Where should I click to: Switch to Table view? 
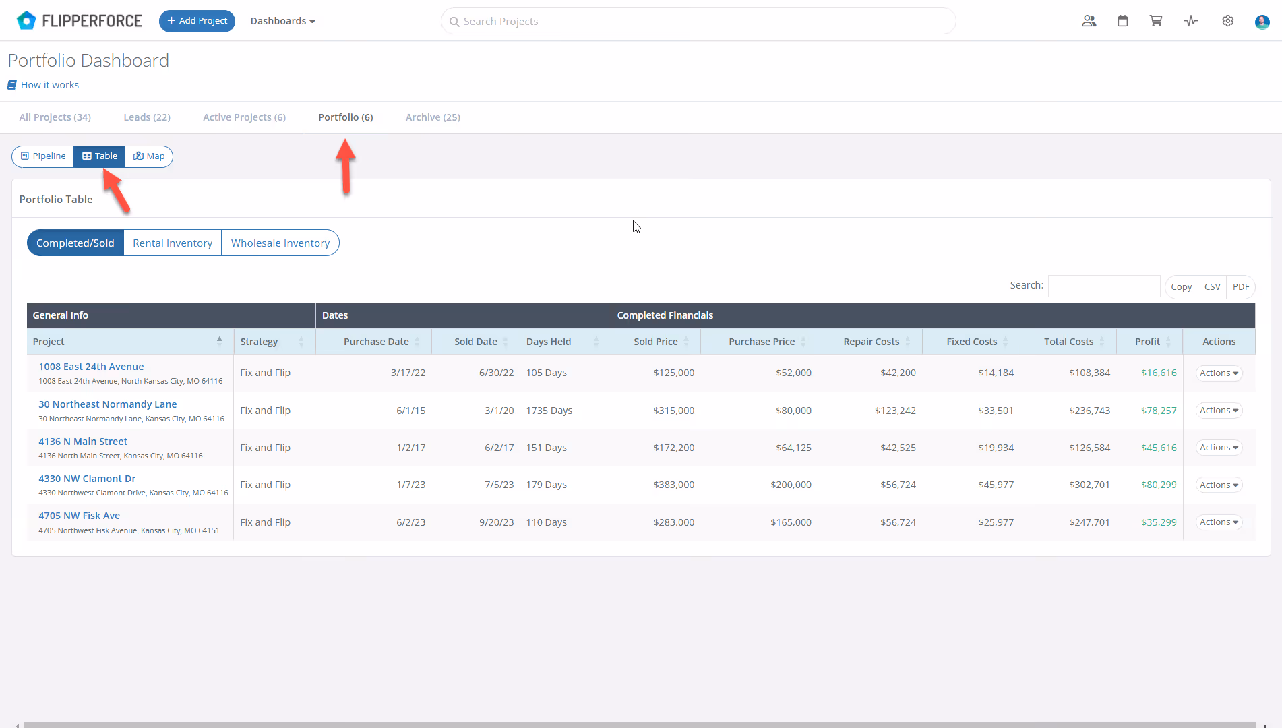pyautogui.click(x=100, y=156)
